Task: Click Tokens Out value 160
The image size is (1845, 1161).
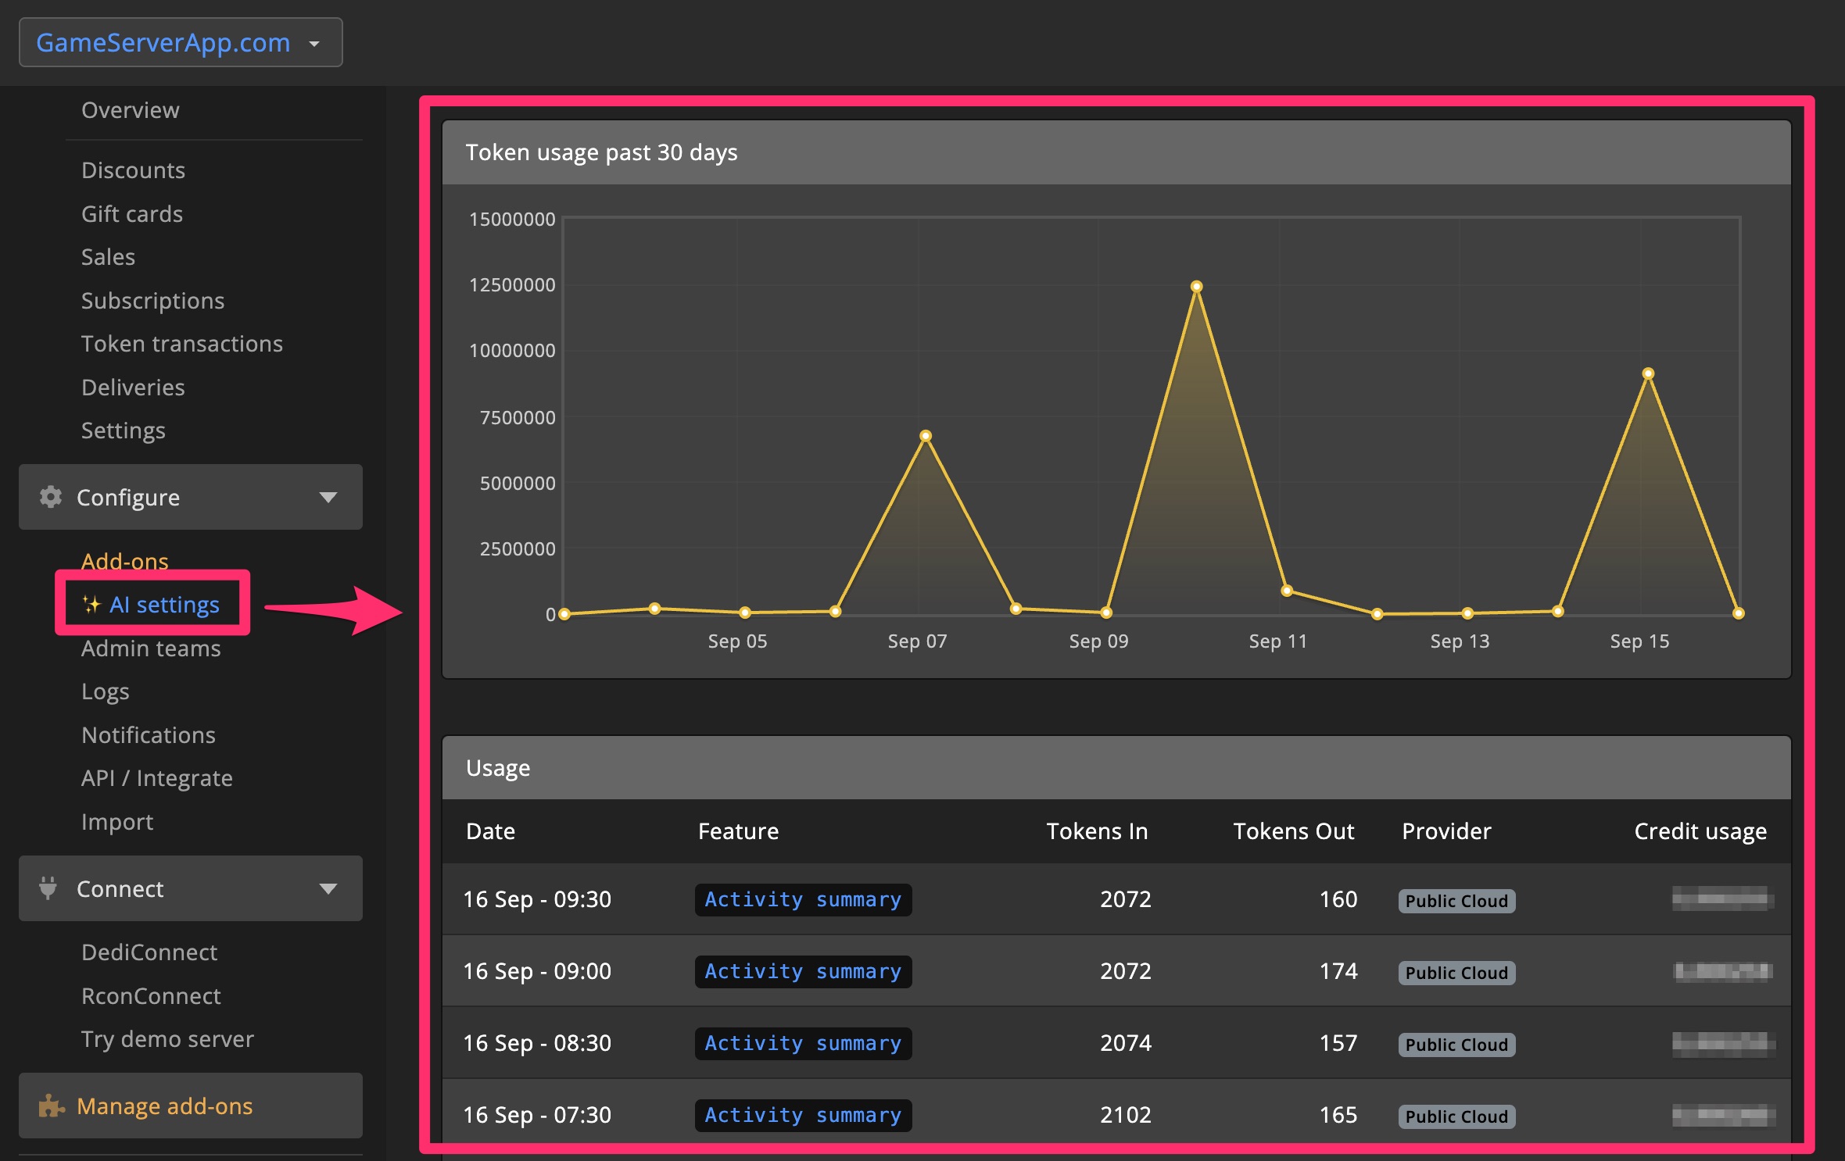Action: (1338, 899)
